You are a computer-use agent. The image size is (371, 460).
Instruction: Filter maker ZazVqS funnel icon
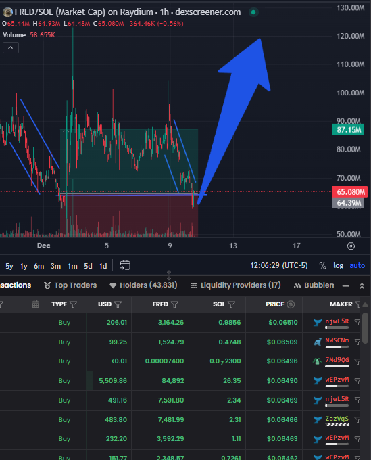tap(357, 420)
